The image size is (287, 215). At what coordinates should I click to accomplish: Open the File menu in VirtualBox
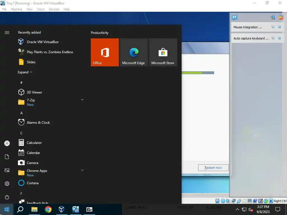pyautogui.click(x=4, y=9)
